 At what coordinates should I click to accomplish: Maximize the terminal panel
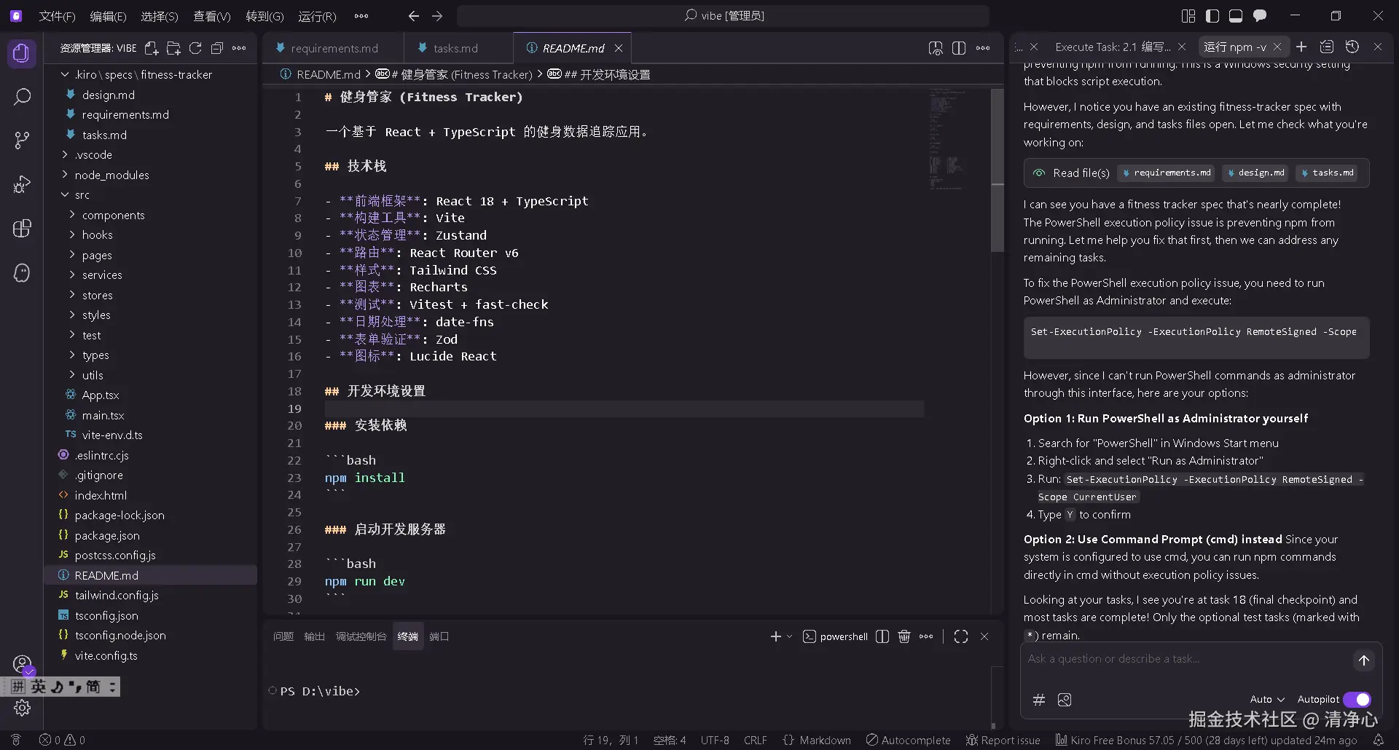(961, 636)
